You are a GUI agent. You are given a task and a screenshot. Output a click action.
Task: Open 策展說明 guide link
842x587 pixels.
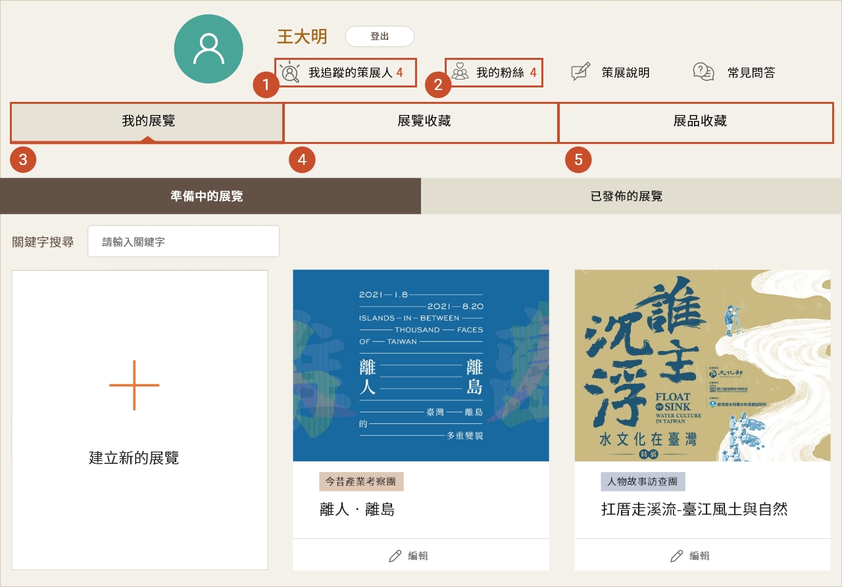point(626,72)
